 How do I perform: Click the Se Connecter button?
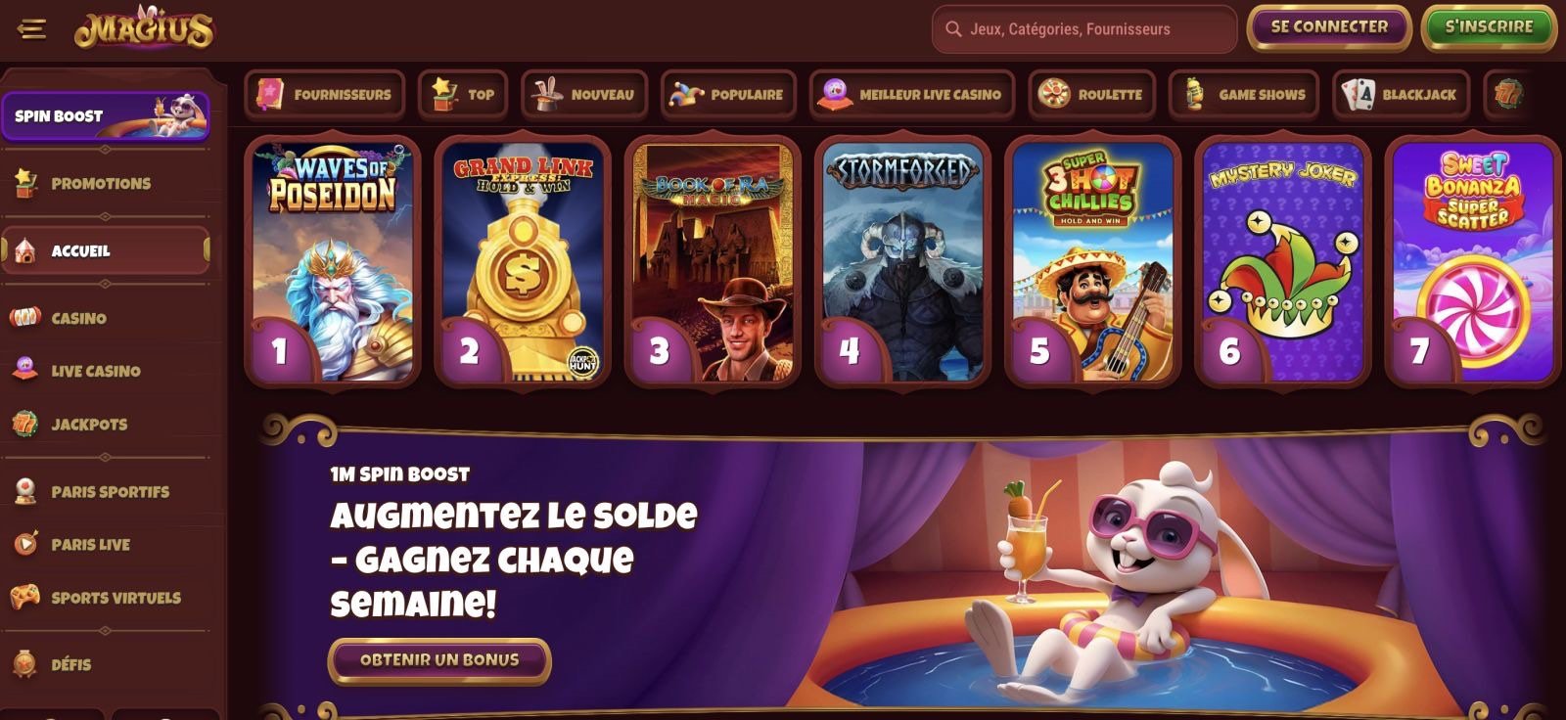point(1329,27)
